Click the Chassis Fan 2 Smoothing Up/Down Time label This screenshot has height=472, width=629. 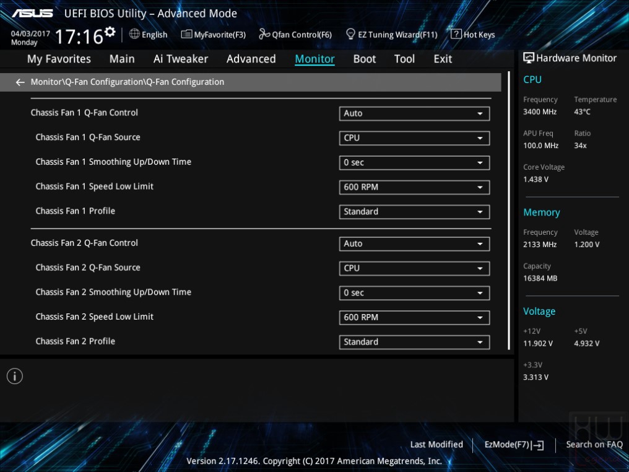[113, 292]
